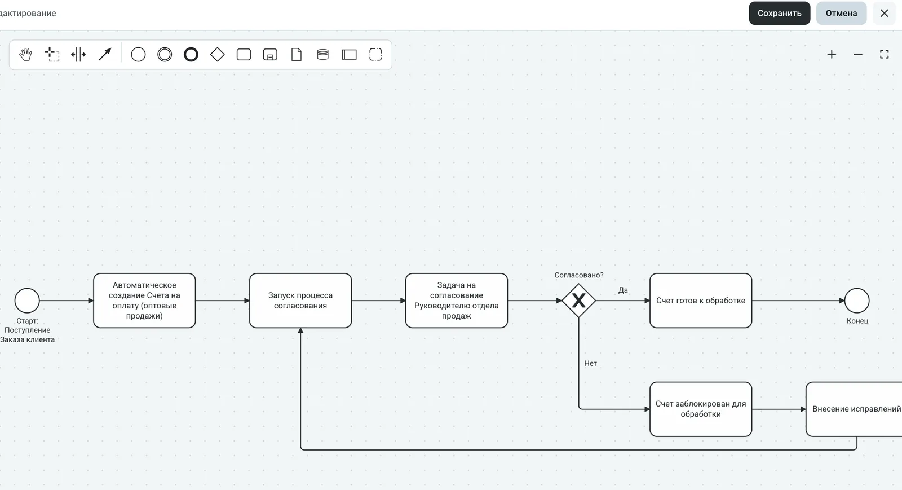
Task: Choose the create/remove space tool
Action: click(x=78, y=55)
